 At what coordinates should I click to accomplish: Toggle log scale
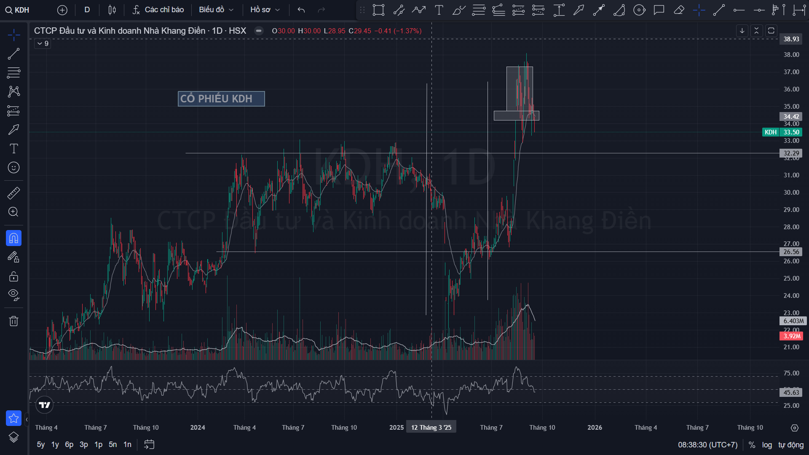click(767, 445)
